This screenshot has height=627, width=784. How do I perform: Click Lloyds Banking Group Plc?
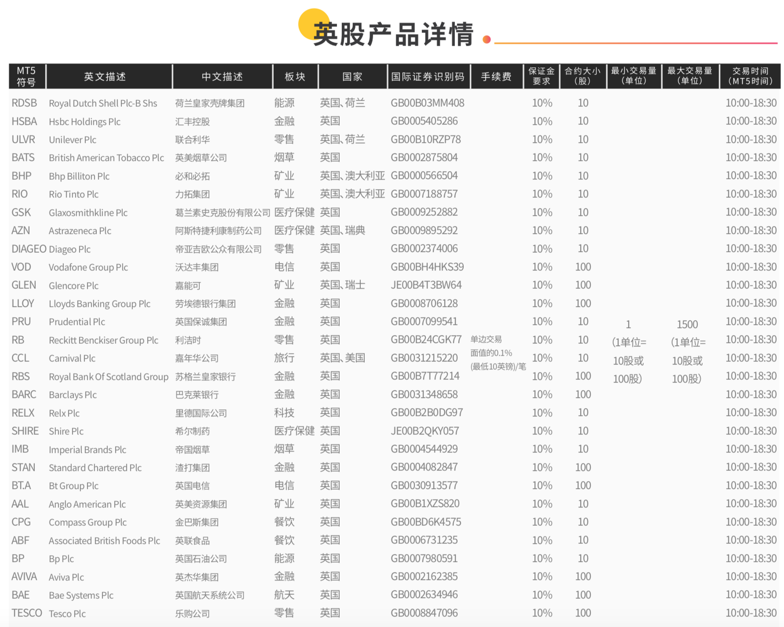99,304
